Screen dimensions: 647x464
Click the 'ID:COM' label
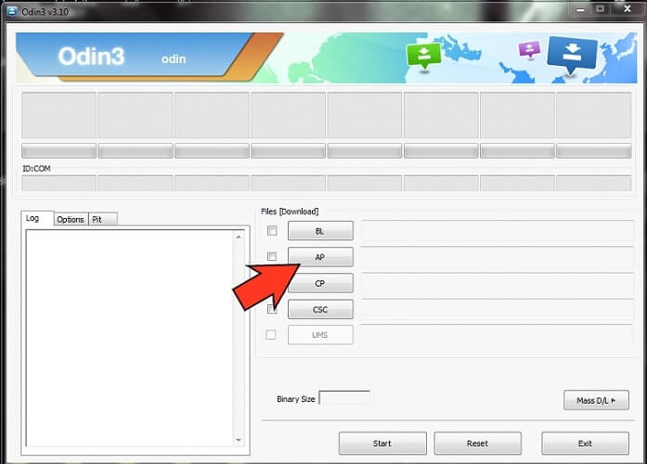(36, 169)
